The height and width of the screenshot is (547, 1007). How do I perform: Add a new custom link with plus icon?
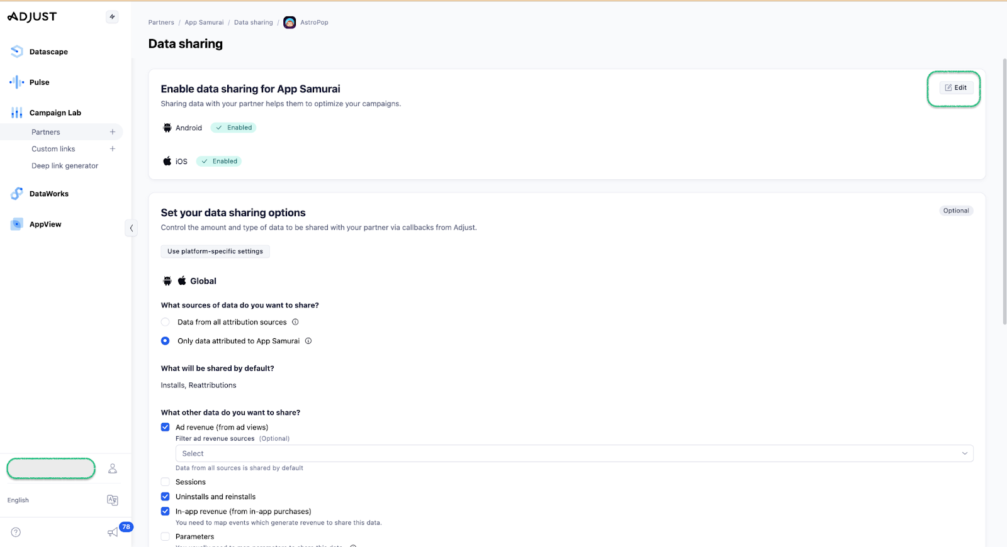(113, 149)
